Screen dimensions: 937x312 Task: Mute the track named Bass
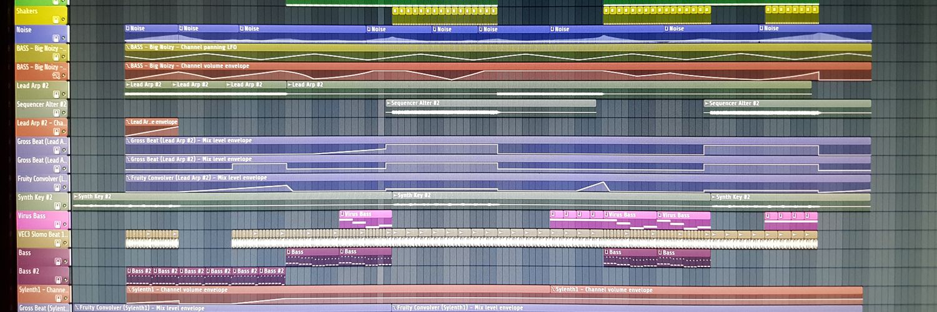pyautogui.click(x=65, y=261)
